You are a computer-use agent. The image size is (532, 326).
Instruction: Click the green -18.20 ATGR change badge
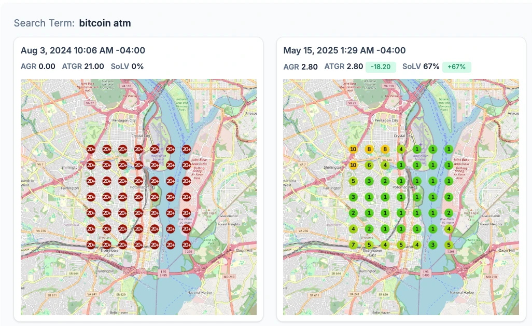(381, 66)
